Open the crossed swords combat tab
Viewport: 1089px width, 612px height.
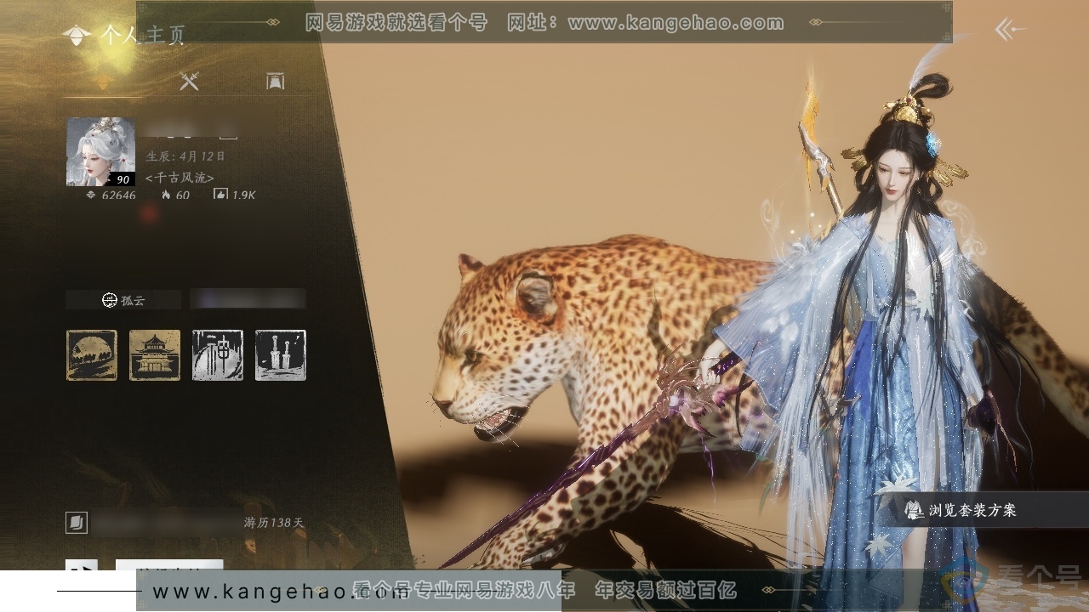[x=189, y=81]
